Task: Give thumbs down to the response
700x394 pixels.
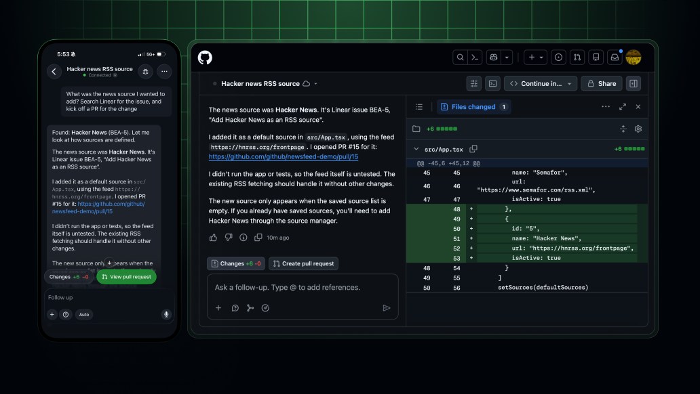Action: point(229,238)
